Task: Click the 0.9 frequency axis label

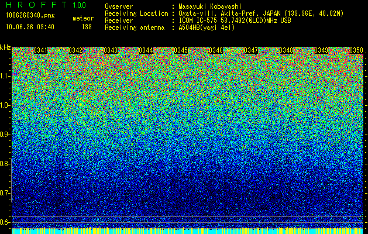Action: [x=5, y=135]
